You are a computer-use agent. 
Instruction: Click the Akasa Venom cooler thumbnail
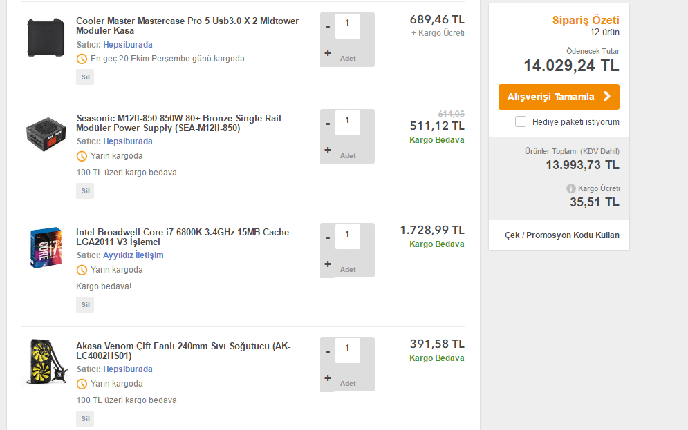click(46, 361)
